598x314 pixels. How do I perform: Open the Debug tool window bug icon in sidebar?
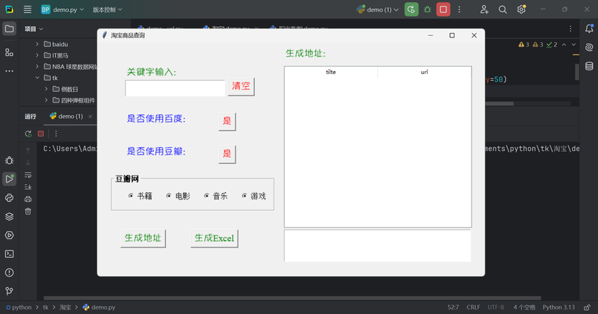click(10, 161)
